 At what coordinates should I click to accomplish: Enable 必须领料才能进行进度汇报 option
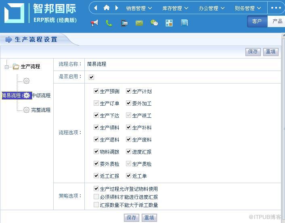click(x=96, y=197)
